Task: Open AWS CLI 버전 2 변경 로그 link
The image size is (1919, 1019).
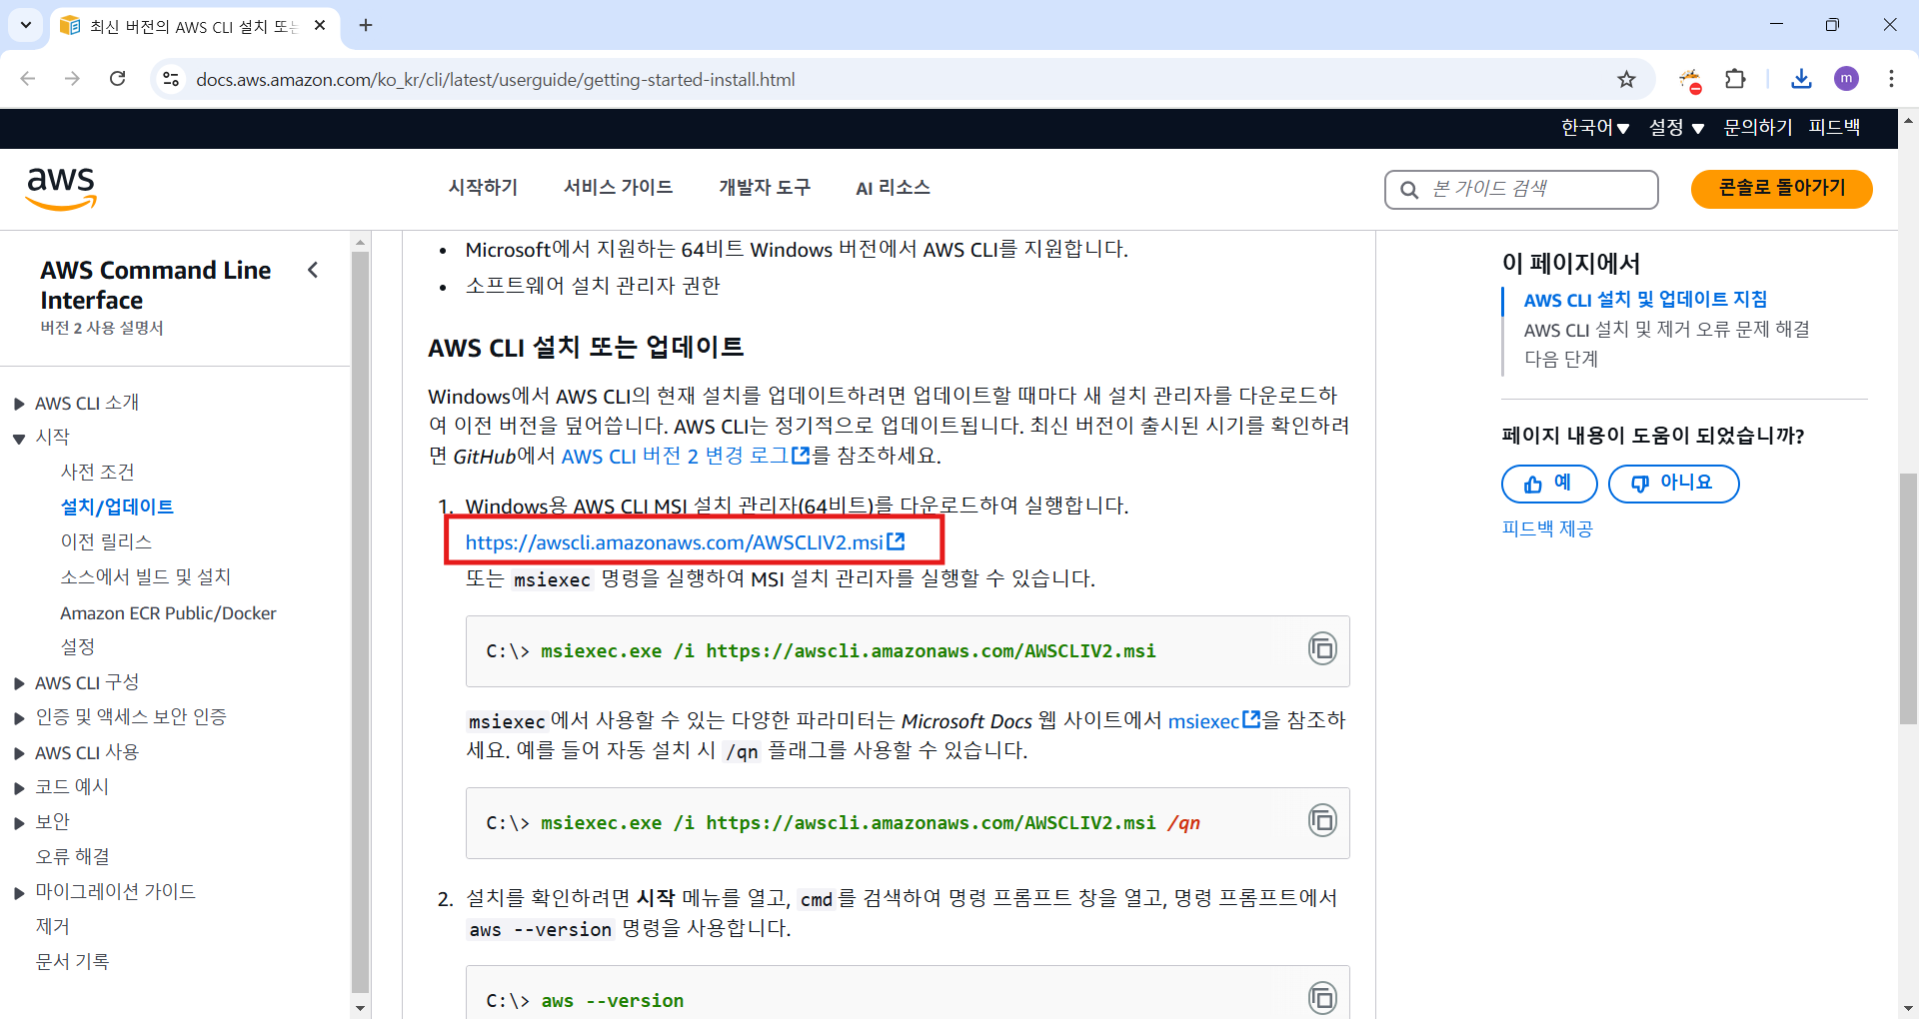Action: click(x=686, y=457)
